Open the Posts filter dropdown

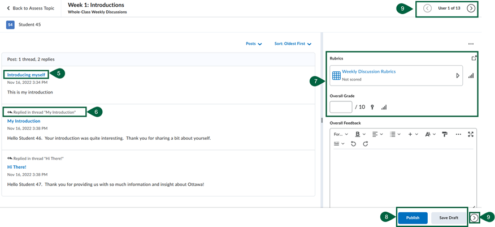tap(254, 44)
